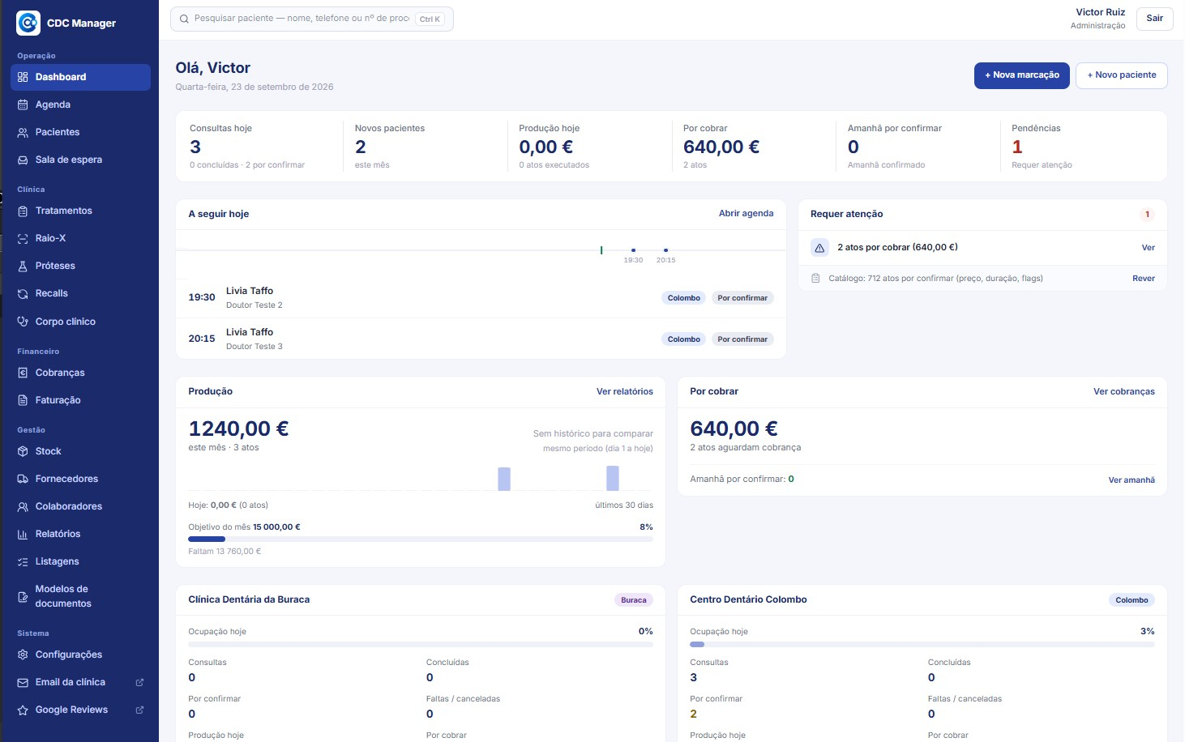Viewport: 1185px width, 742px height.
Task: Click Ver relatórios link in Produção card
Action: [625, 391]
